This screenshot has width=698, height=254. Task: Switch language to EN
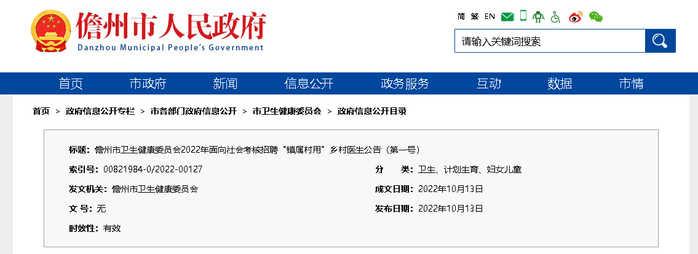click(x=490, y=17)
